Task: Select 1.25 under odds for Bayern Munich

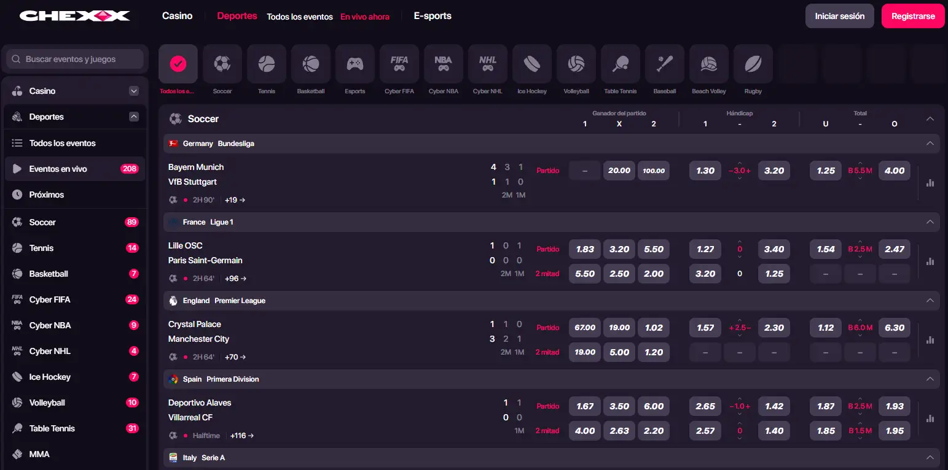Action: 826,171
